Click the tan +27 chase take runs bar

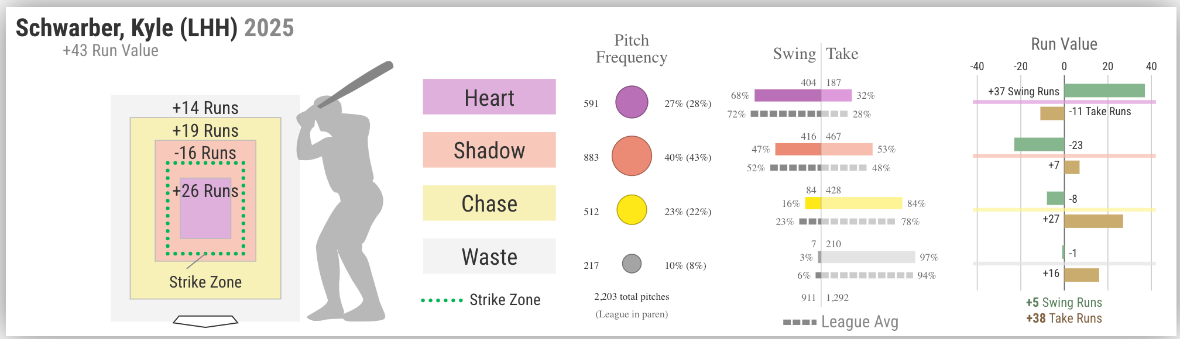(x=1093, y=221)
